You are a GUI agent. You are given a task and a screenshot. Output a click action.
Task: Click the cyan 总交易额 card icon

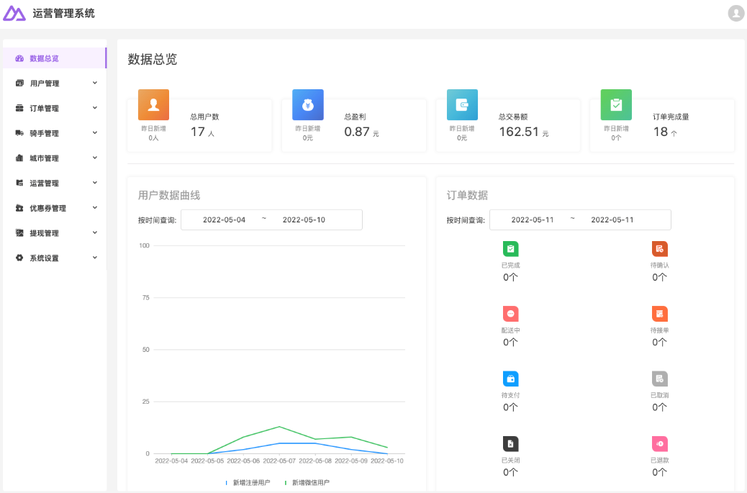click(x=461, y=104)
